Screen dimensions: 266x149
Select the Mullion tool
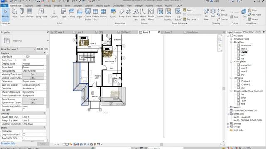tap(103, 14)
